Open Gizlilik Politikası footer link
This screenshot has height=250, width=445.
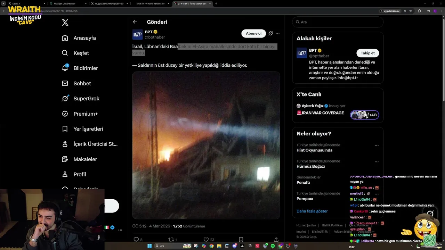click(x=332, y=225)
